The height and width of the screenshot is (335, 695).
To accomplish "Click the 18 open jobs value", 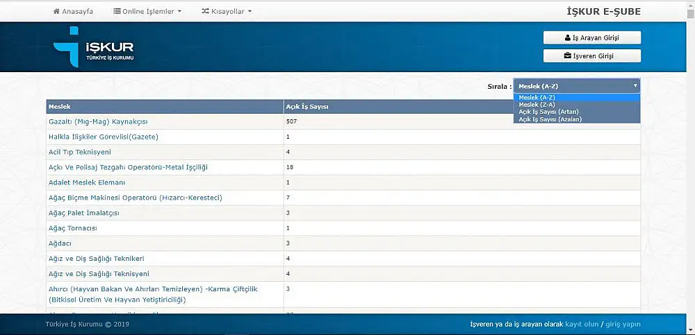I will (290, 167).
